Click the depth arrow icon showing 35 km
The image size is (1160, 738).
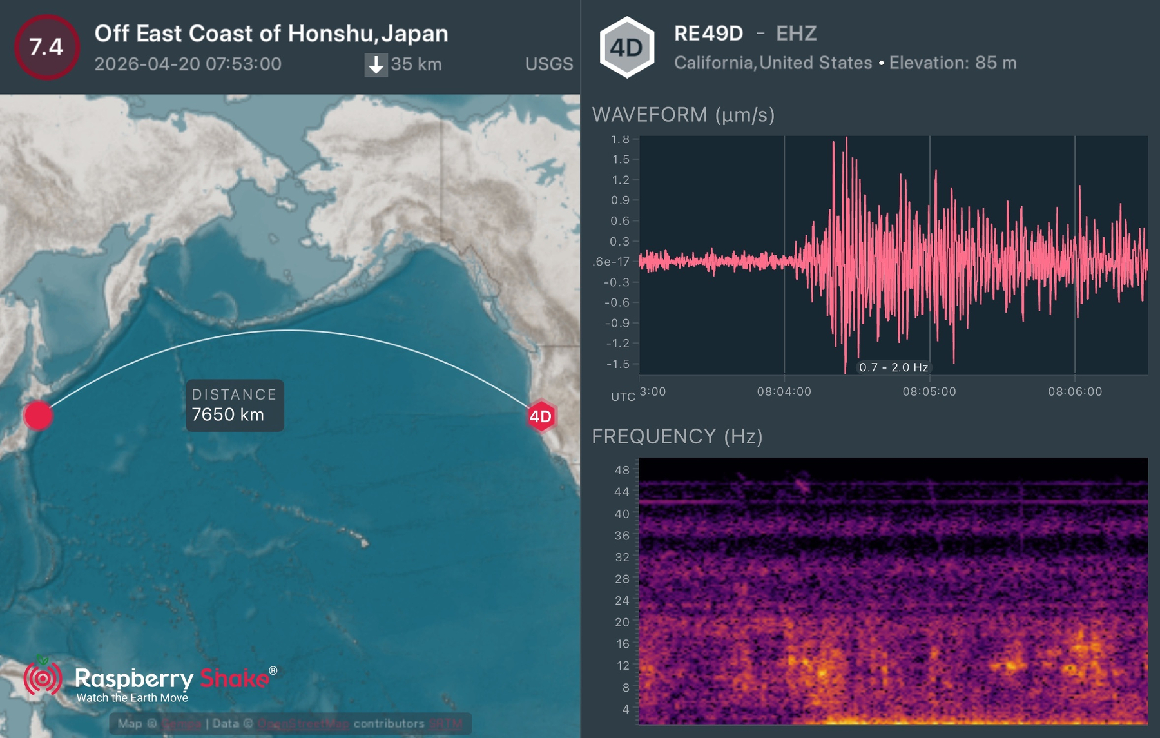376,64
